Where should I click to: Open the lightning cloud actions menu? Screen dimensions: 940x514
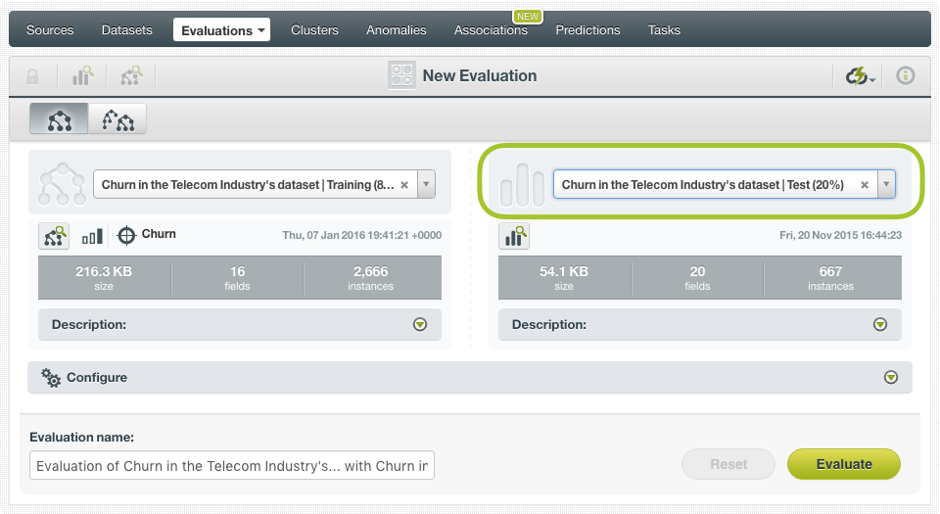click(861, 76)
